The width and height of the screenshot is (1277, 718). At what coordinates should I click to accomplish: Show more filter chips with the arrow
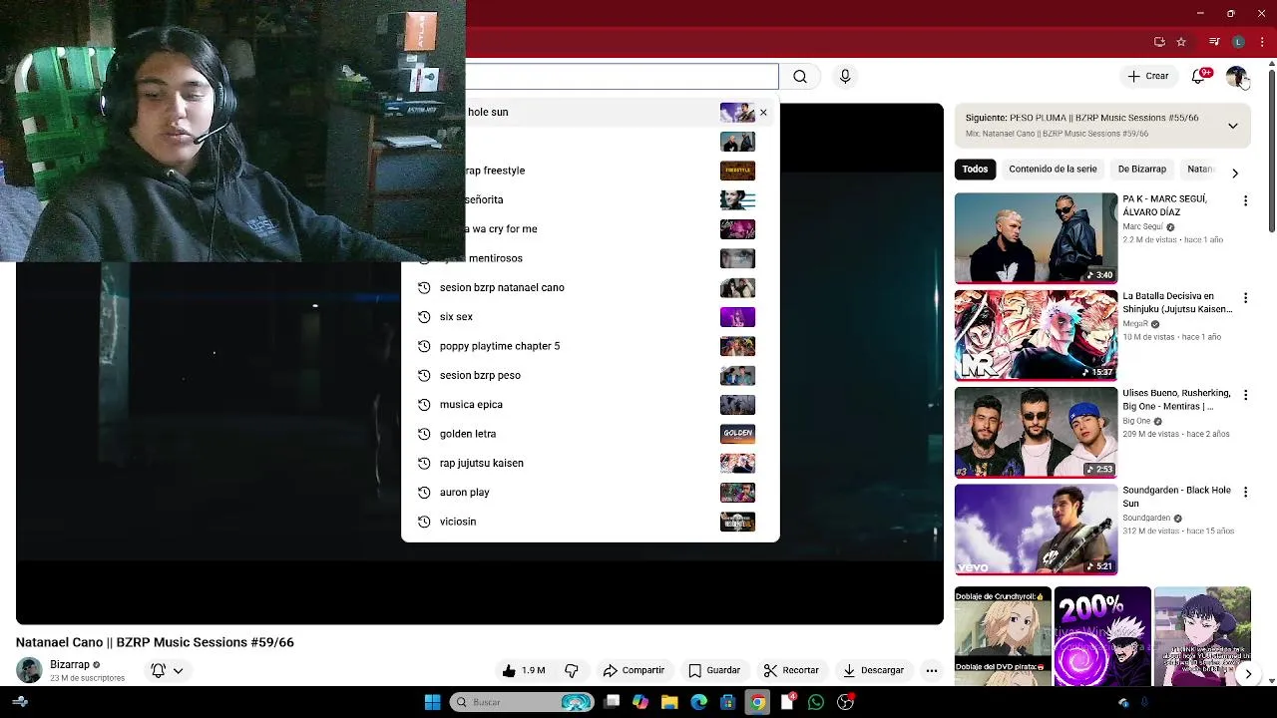[x=1235, y=173]
